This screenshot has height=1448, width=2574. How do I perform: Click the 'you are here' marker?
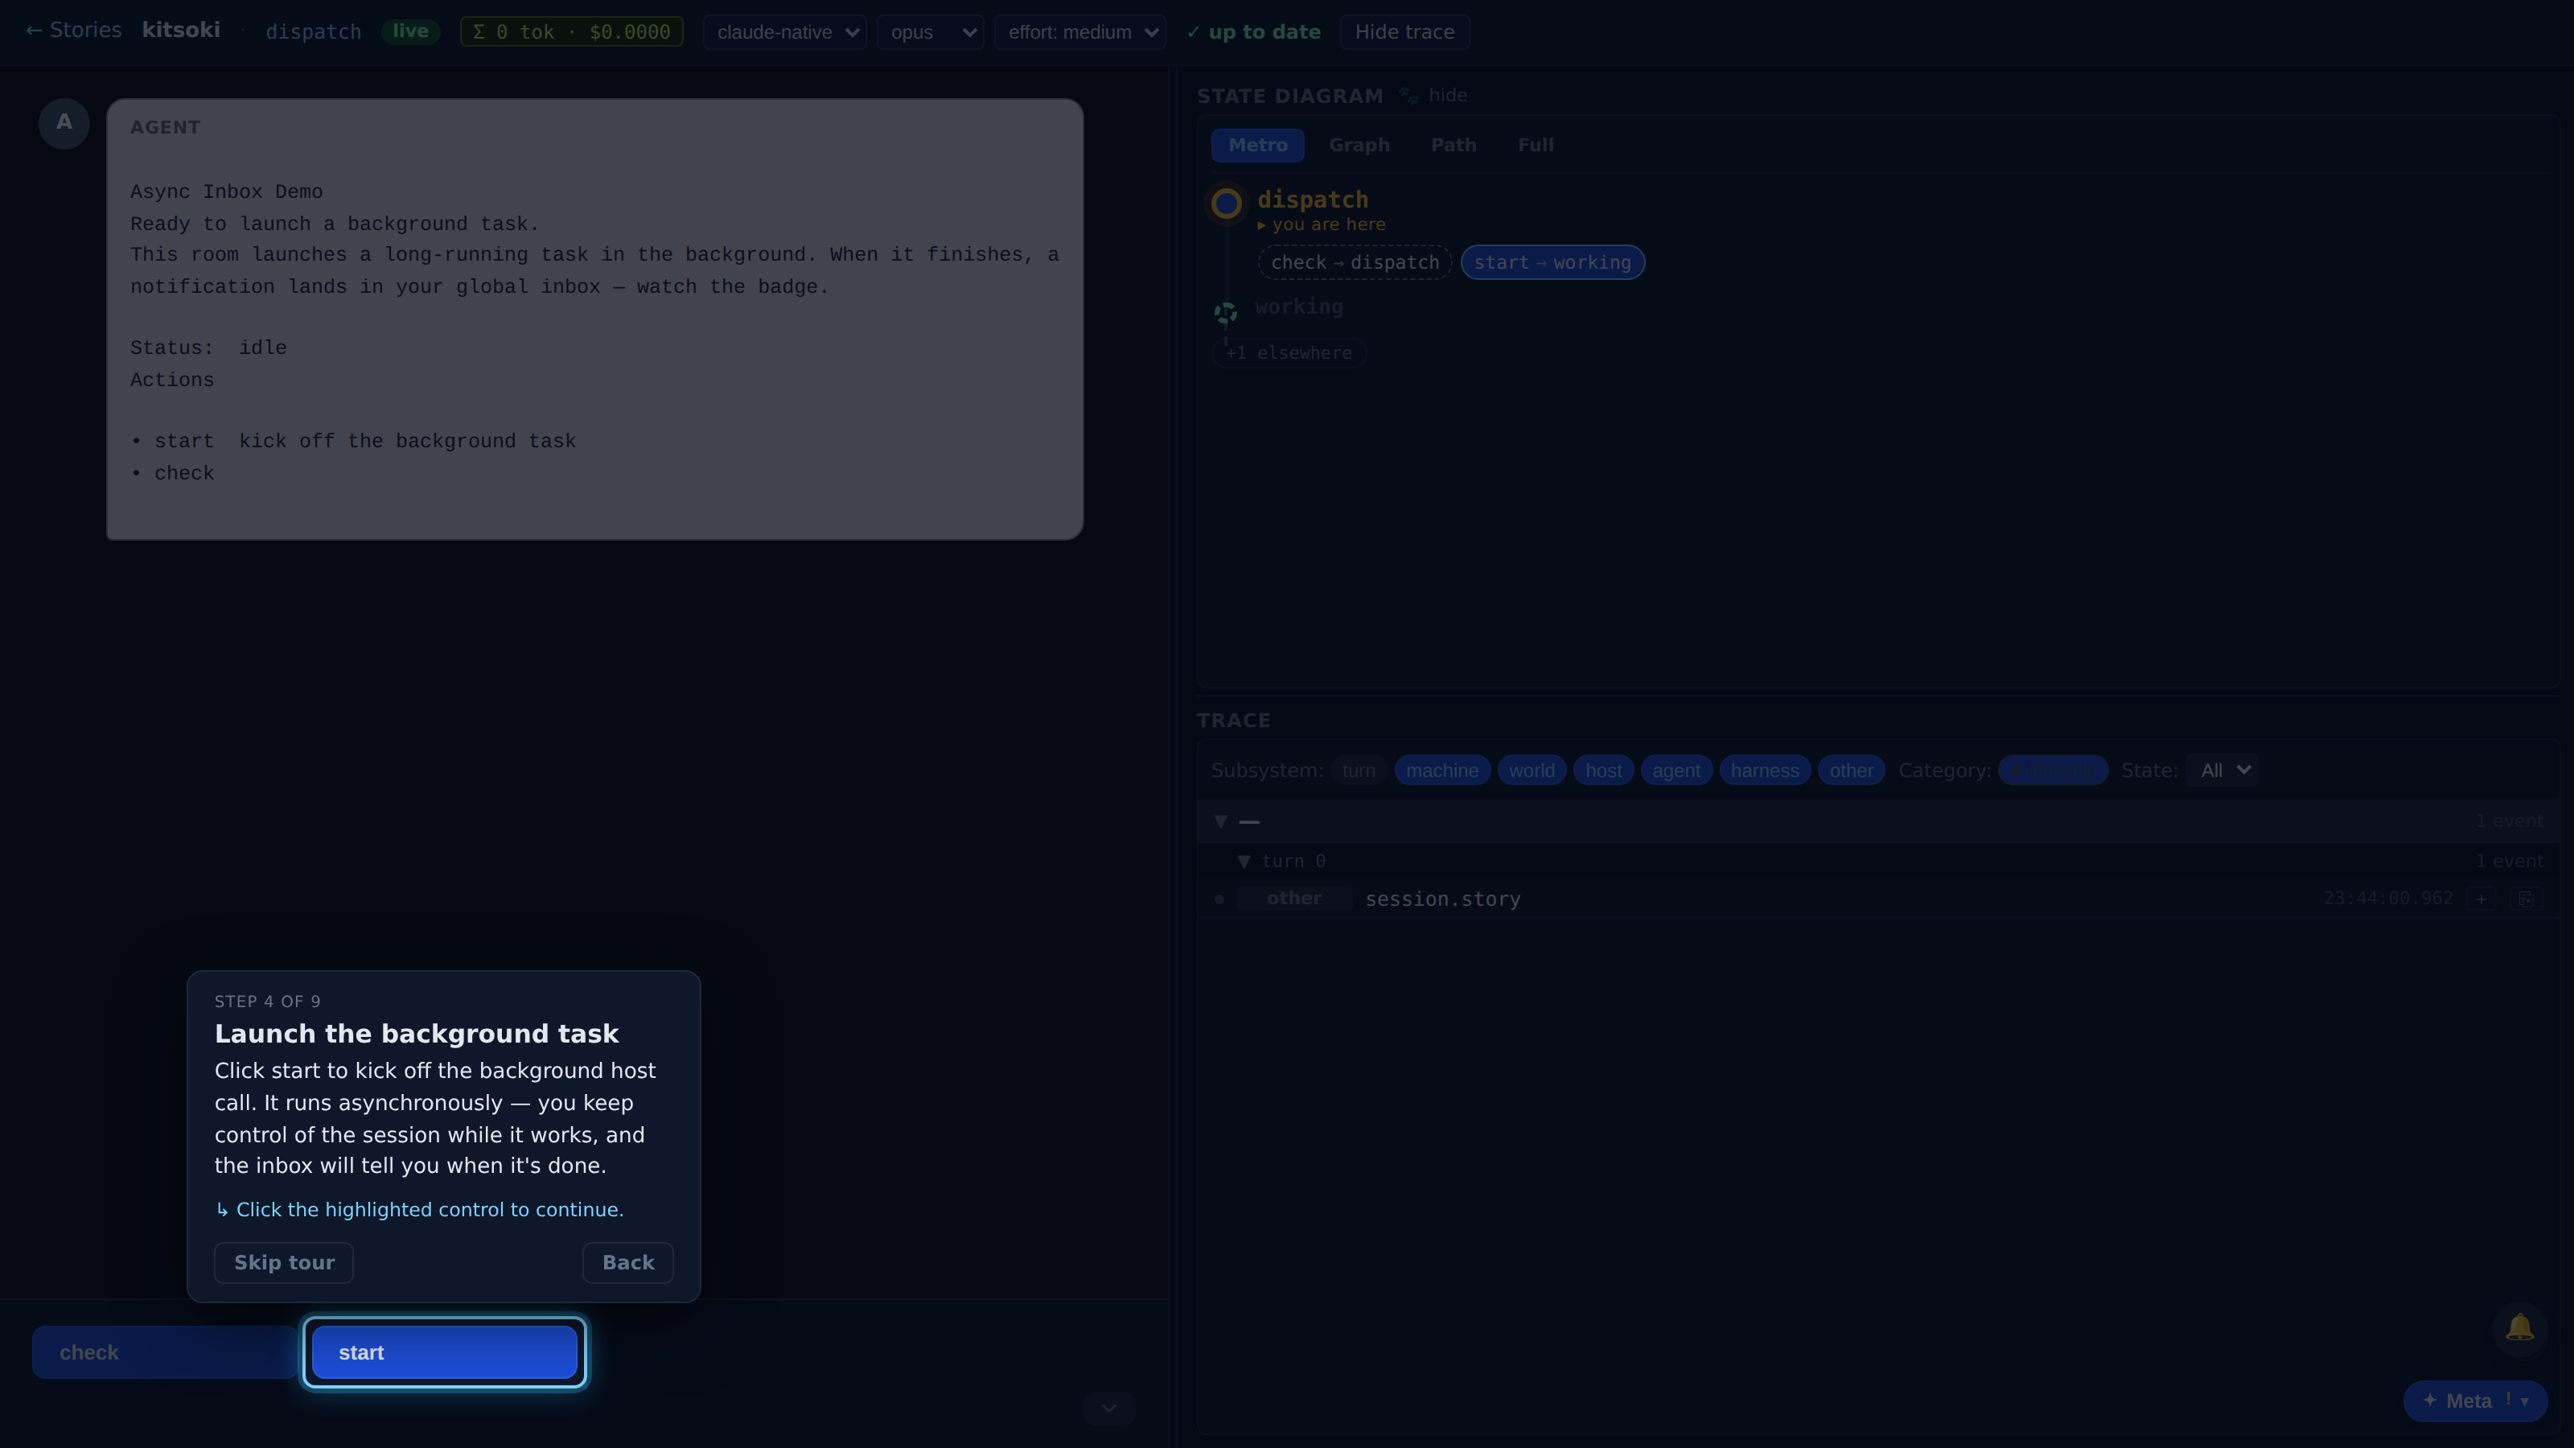click(x=1321, y=225)
